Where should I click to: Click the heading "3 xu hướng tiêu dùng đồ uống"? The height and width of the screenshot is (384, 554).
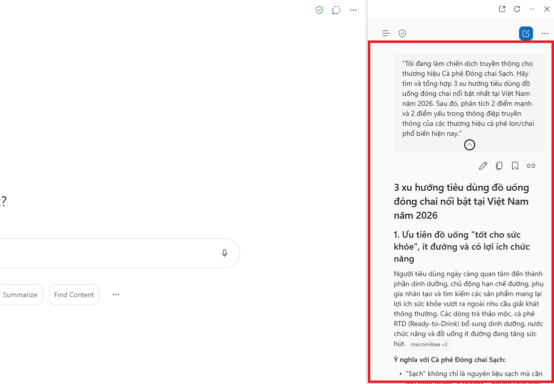(x=462, y=201)
